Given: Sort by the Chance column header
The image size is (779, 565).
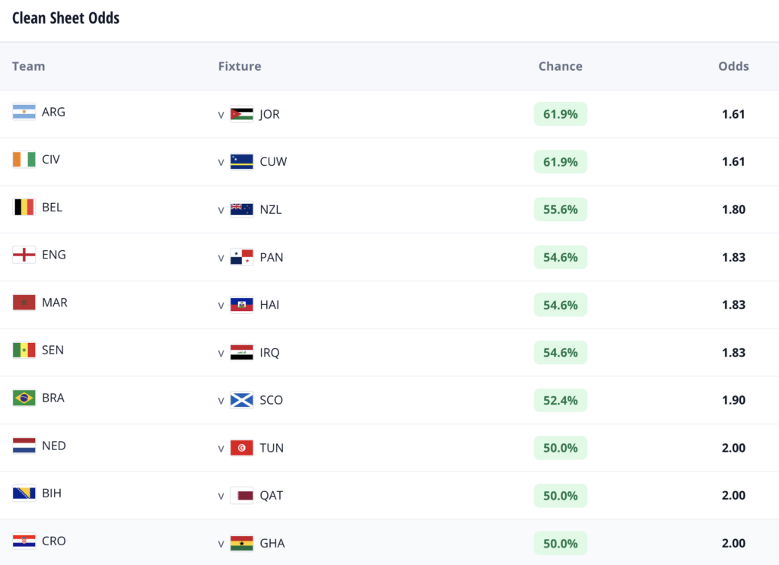Looking at the screenshot, I should click(x=561, y=66).
